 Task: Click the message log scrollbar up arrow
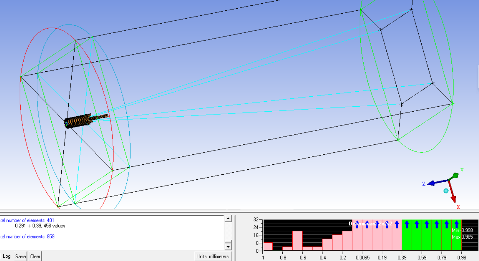(228, 219)
